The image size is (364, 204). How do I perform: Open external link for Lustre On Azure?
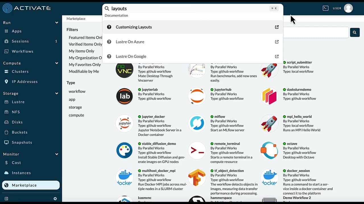[277, 42]
